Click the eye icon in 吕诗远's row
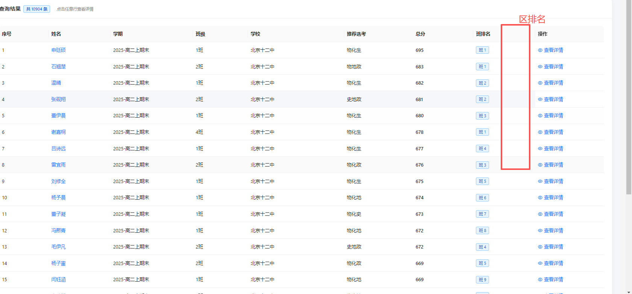This screenshot has width=632, height=294. 540,149
